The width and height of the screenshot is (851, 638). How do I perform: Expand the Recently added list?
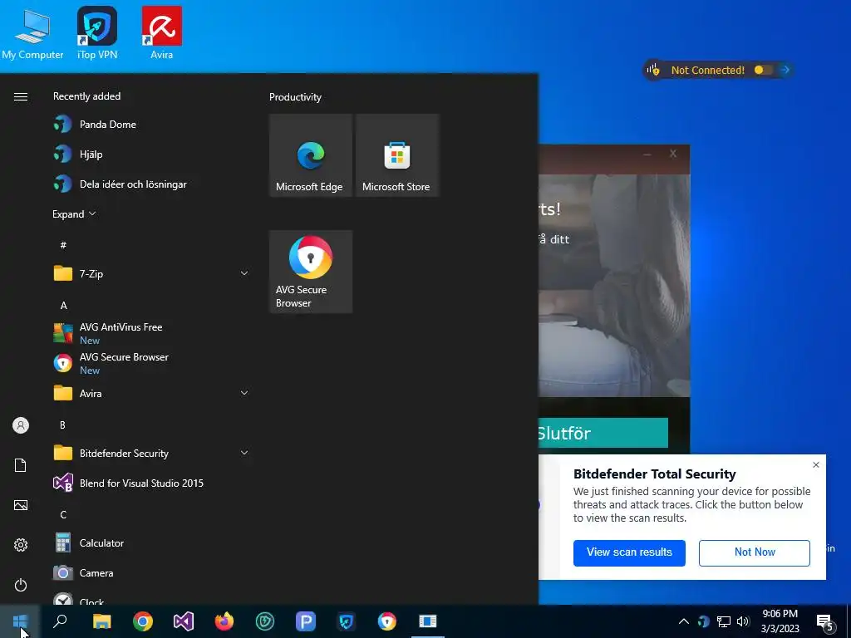(x=74, y=213)
